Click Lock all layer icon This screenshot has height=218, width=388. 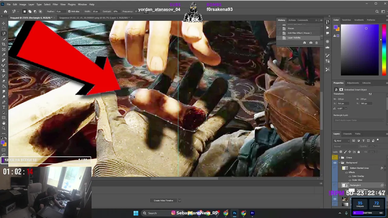coord(359,152)
